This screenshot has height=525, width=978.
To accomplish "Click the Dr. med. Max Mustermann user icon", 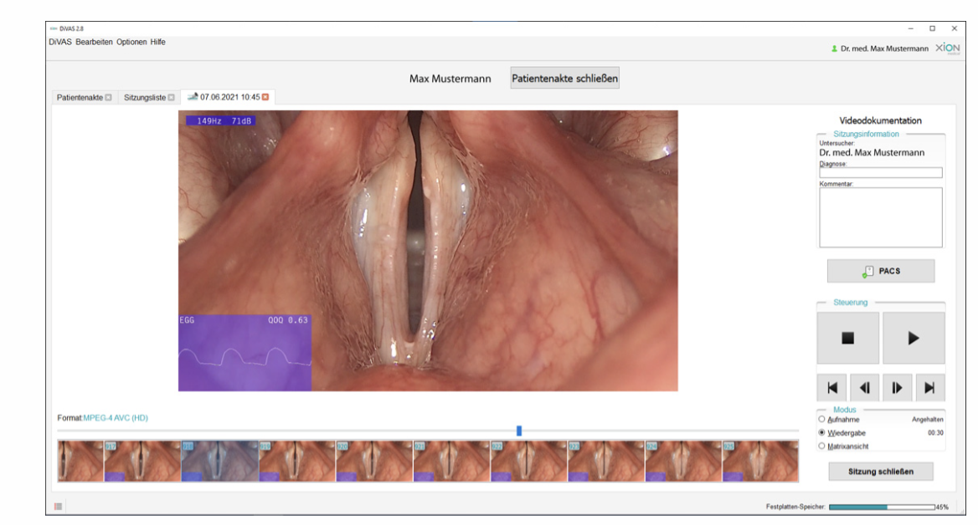I will (x=834, y=48).
